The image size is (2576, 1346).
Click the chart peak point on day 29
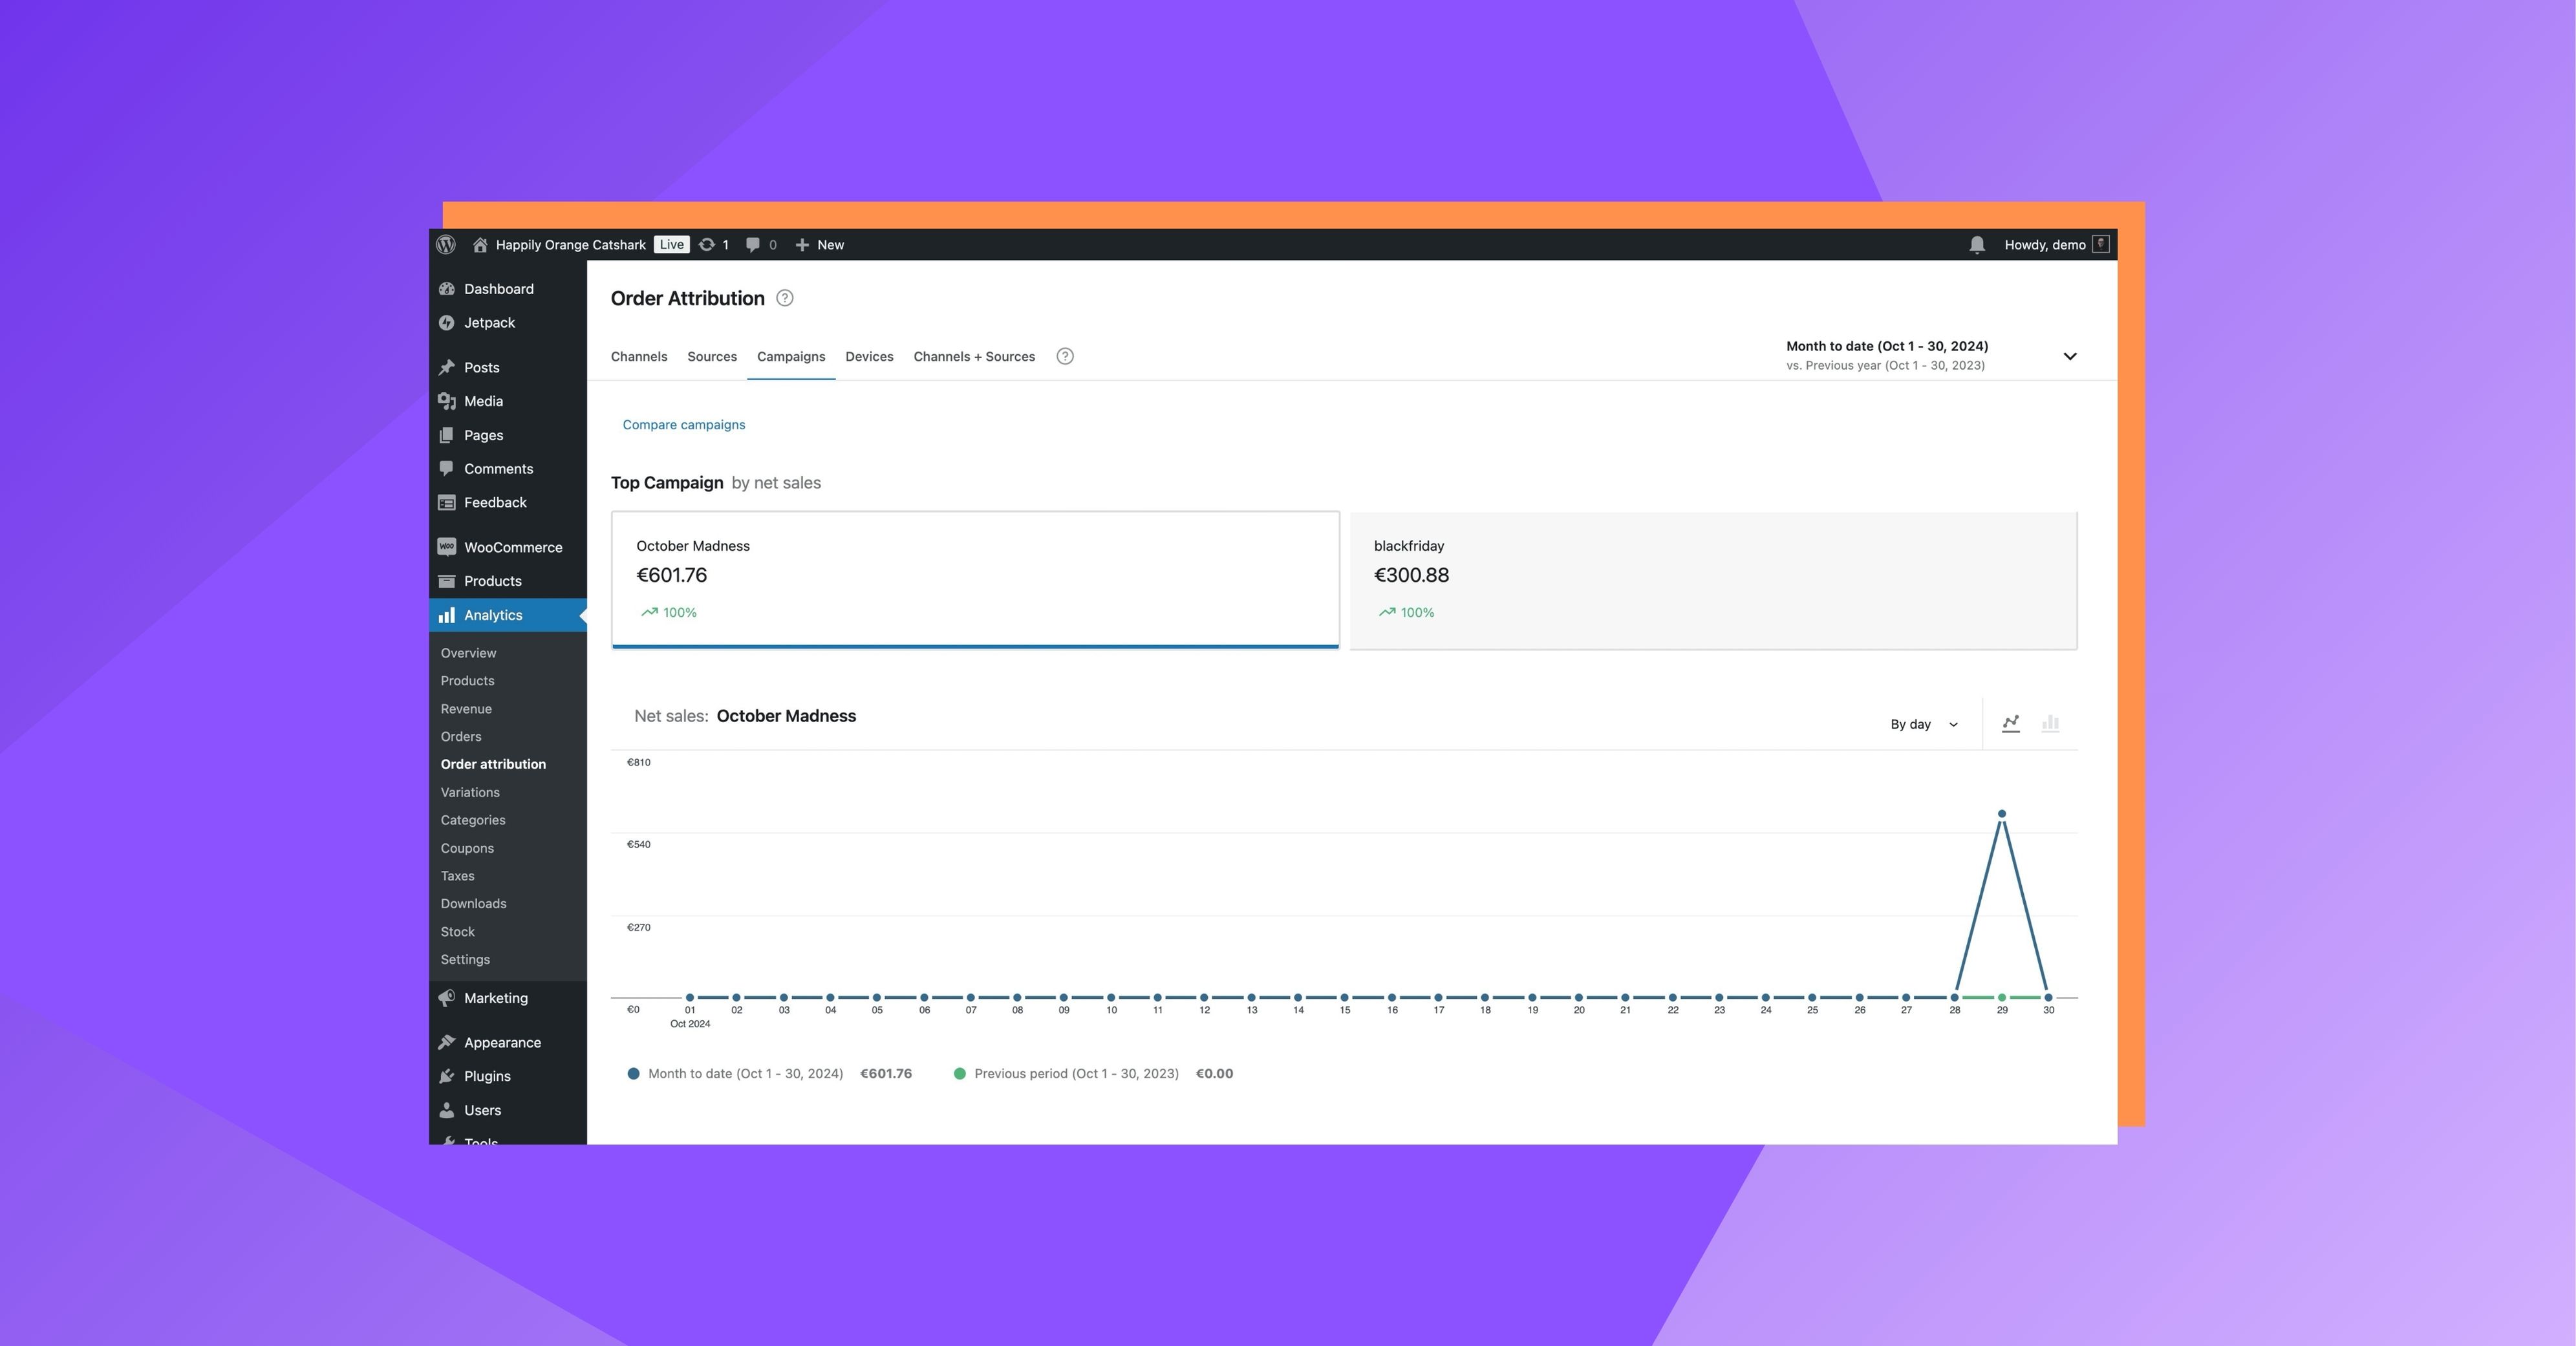click(2001, 814)
